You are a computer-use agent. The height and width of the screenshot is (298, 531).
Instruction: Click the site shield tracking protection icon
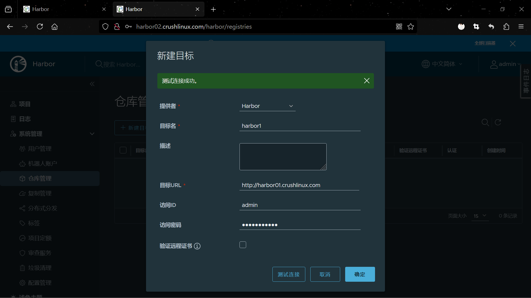pyautogui.click(x=105, y=26)
